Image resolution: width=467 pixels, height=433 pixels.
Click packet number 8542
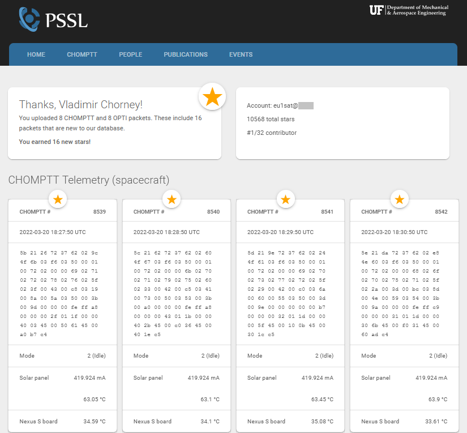point(441,212)
